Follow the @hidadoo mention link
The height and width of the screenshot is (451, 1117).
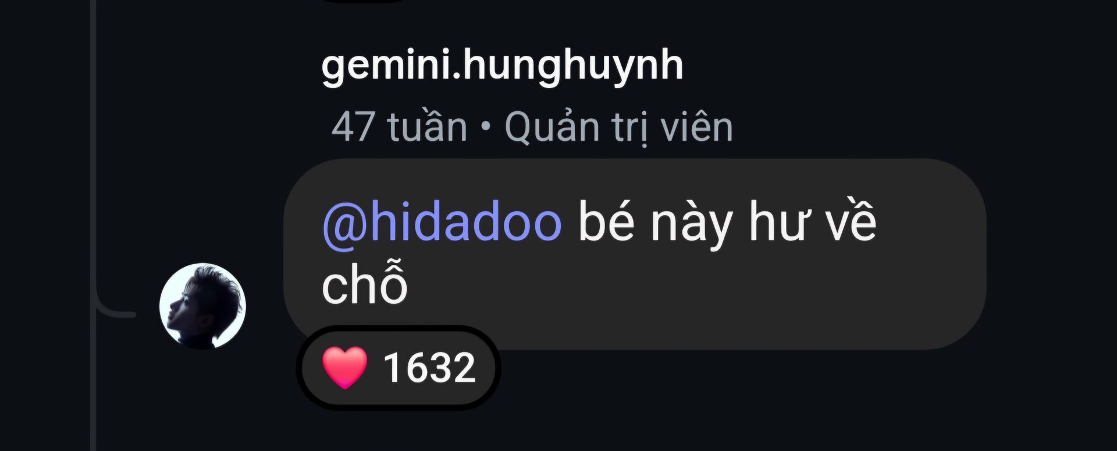pos(442,222)
